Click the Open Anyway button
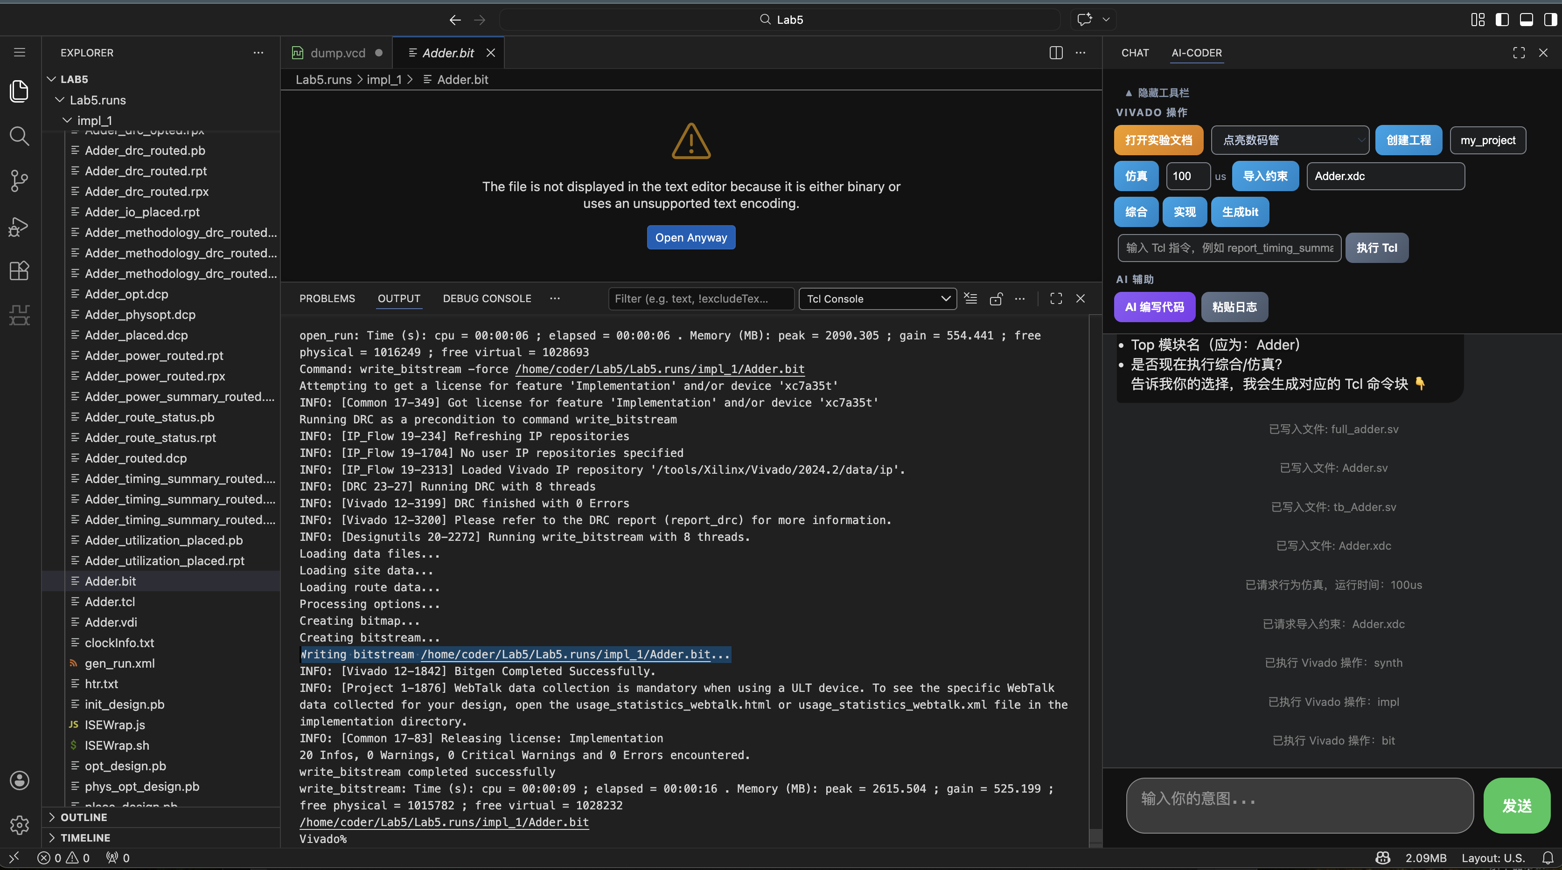 690,237
